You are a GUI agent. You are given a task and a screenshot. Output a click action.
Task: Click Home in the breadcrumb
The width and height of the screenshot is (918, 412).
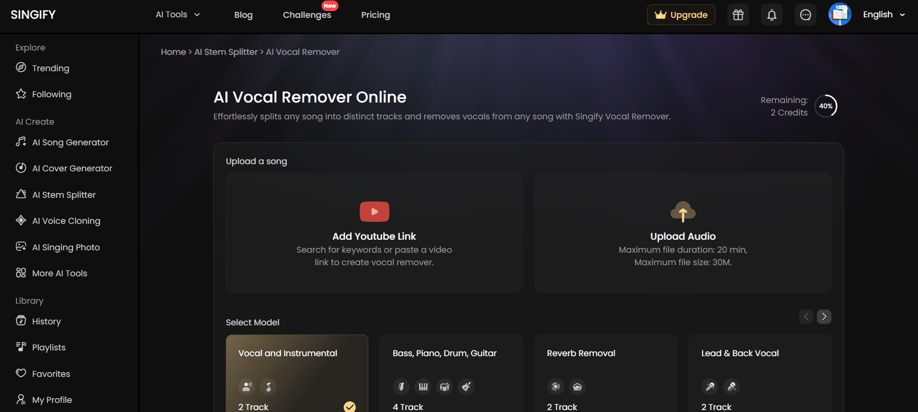tap(173, 52)
